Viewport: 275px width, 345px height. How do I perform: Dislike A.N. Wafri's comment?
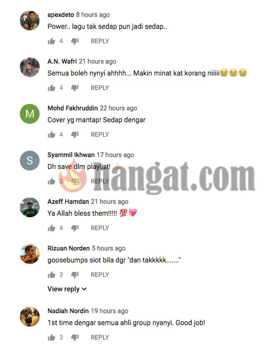click(x=75, y=88)
